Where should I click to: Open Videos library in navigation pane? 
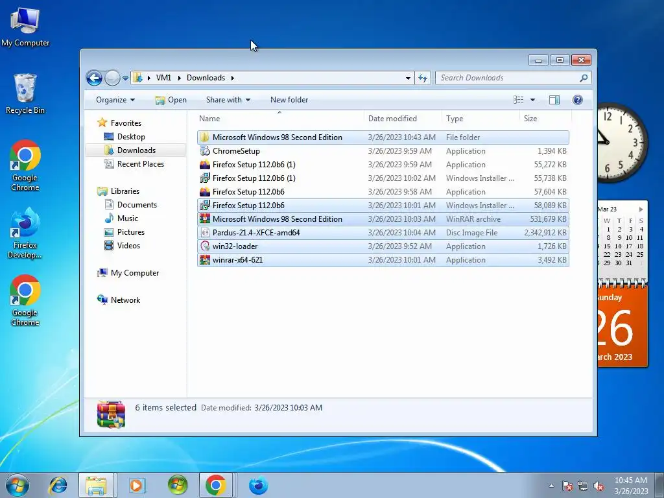(x=128, y=246)
